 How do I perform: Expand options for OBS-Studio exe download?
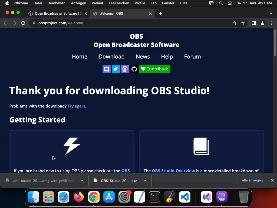coord(145,181)
